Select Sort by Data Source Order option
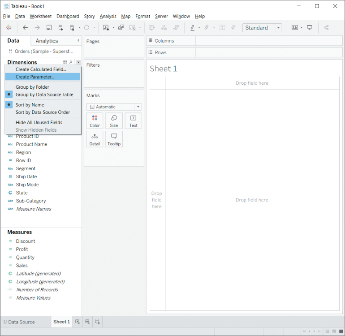The image size is (345, 336). coord(43,112)
